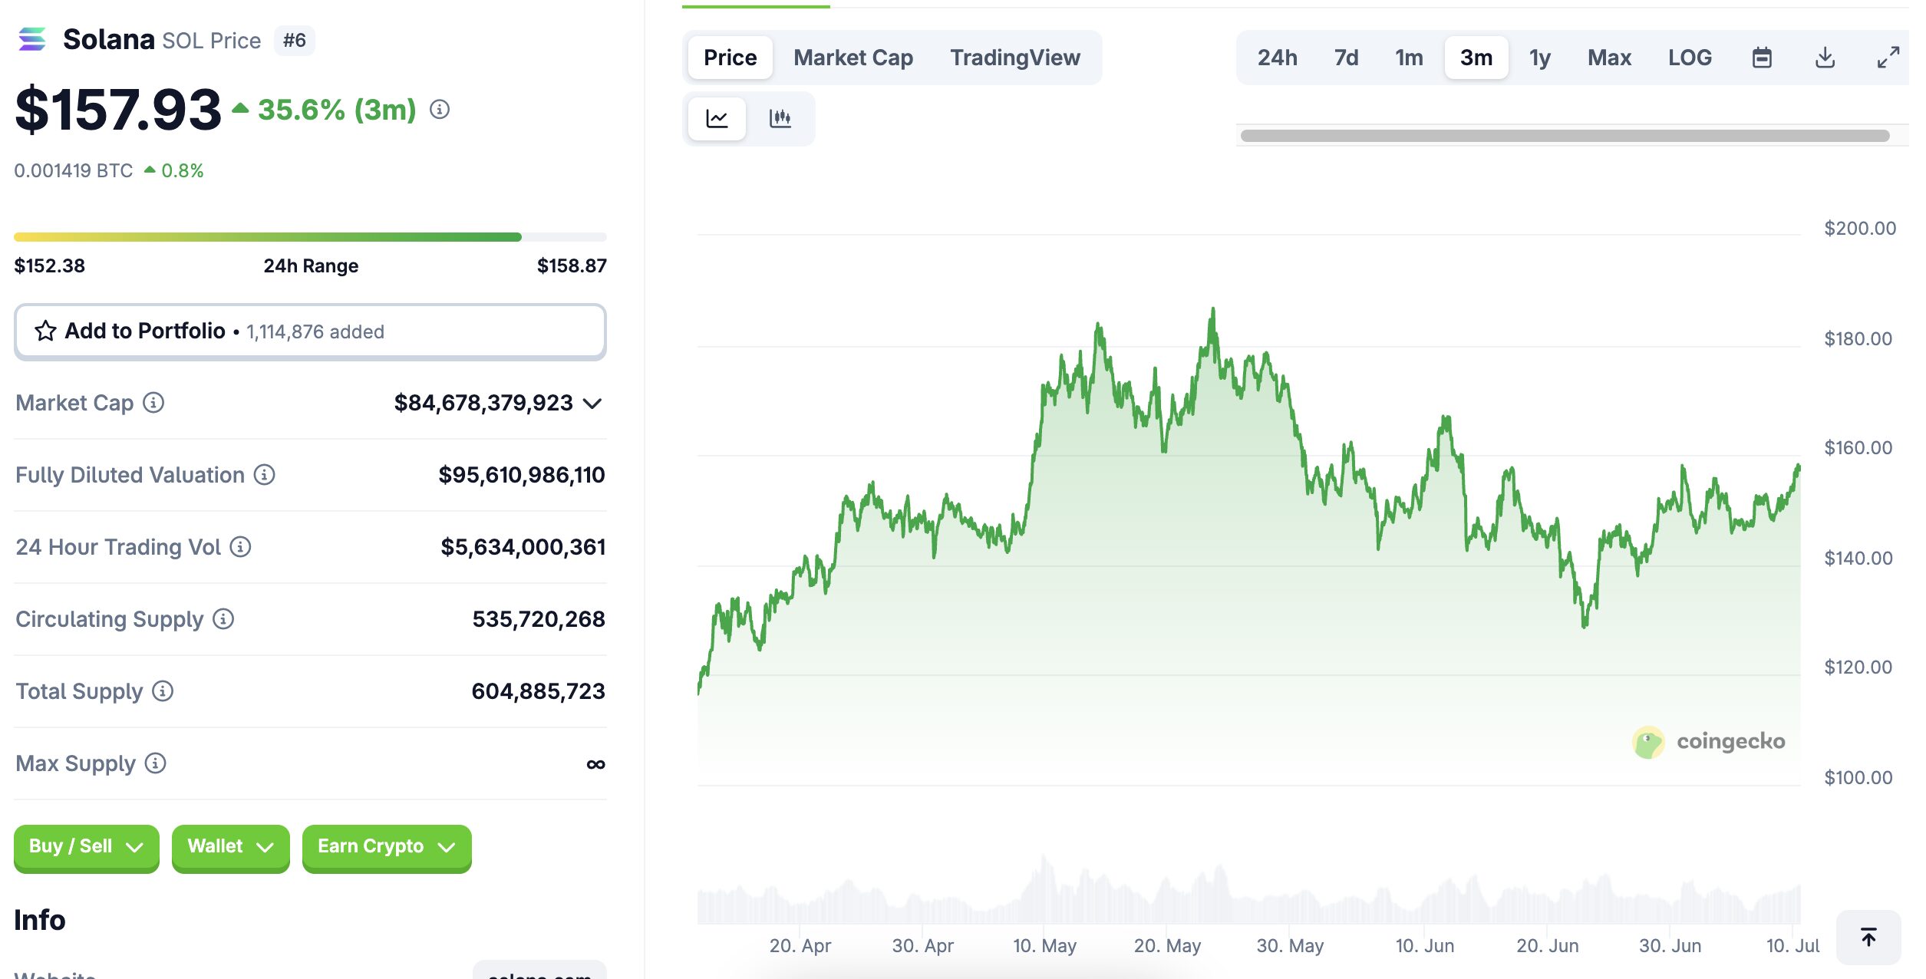
Task: Switch to line chart view icon
Action: pyautogui.click(x=717, y=118)
